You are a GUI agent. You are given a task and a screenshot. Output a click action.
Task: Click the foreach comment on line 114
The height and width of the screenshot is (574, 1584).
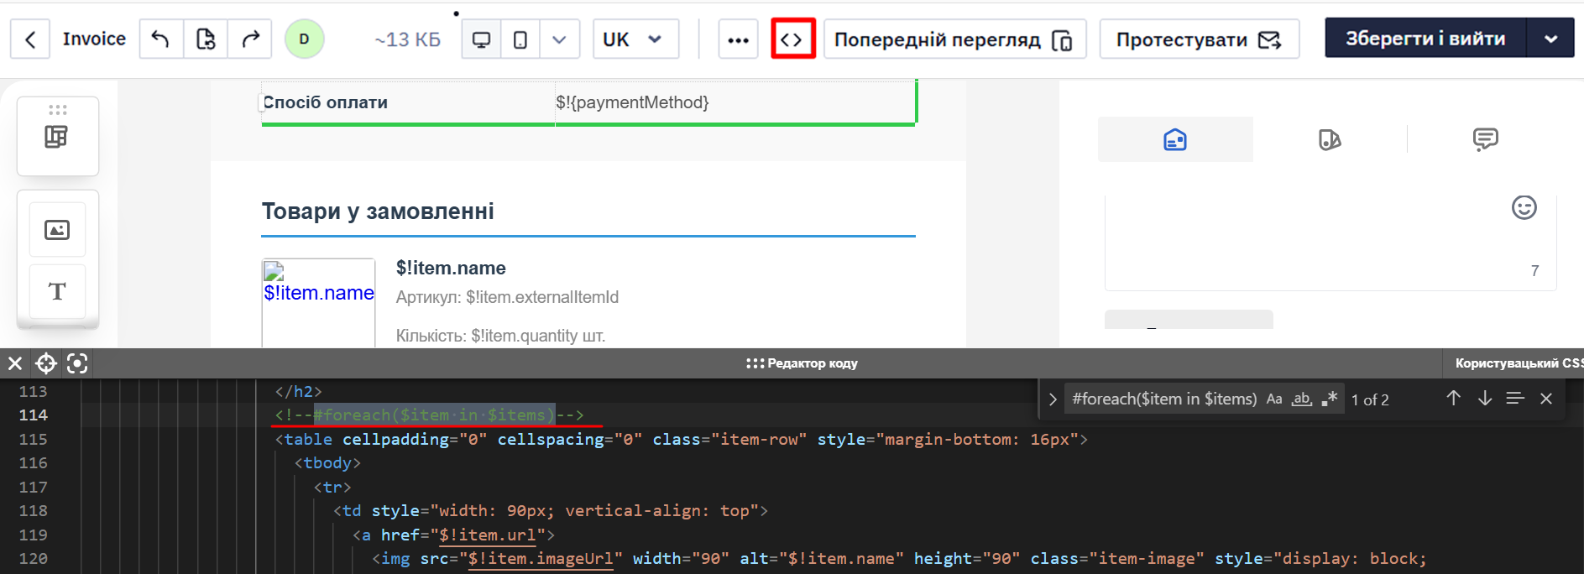[x=429, y=415]
